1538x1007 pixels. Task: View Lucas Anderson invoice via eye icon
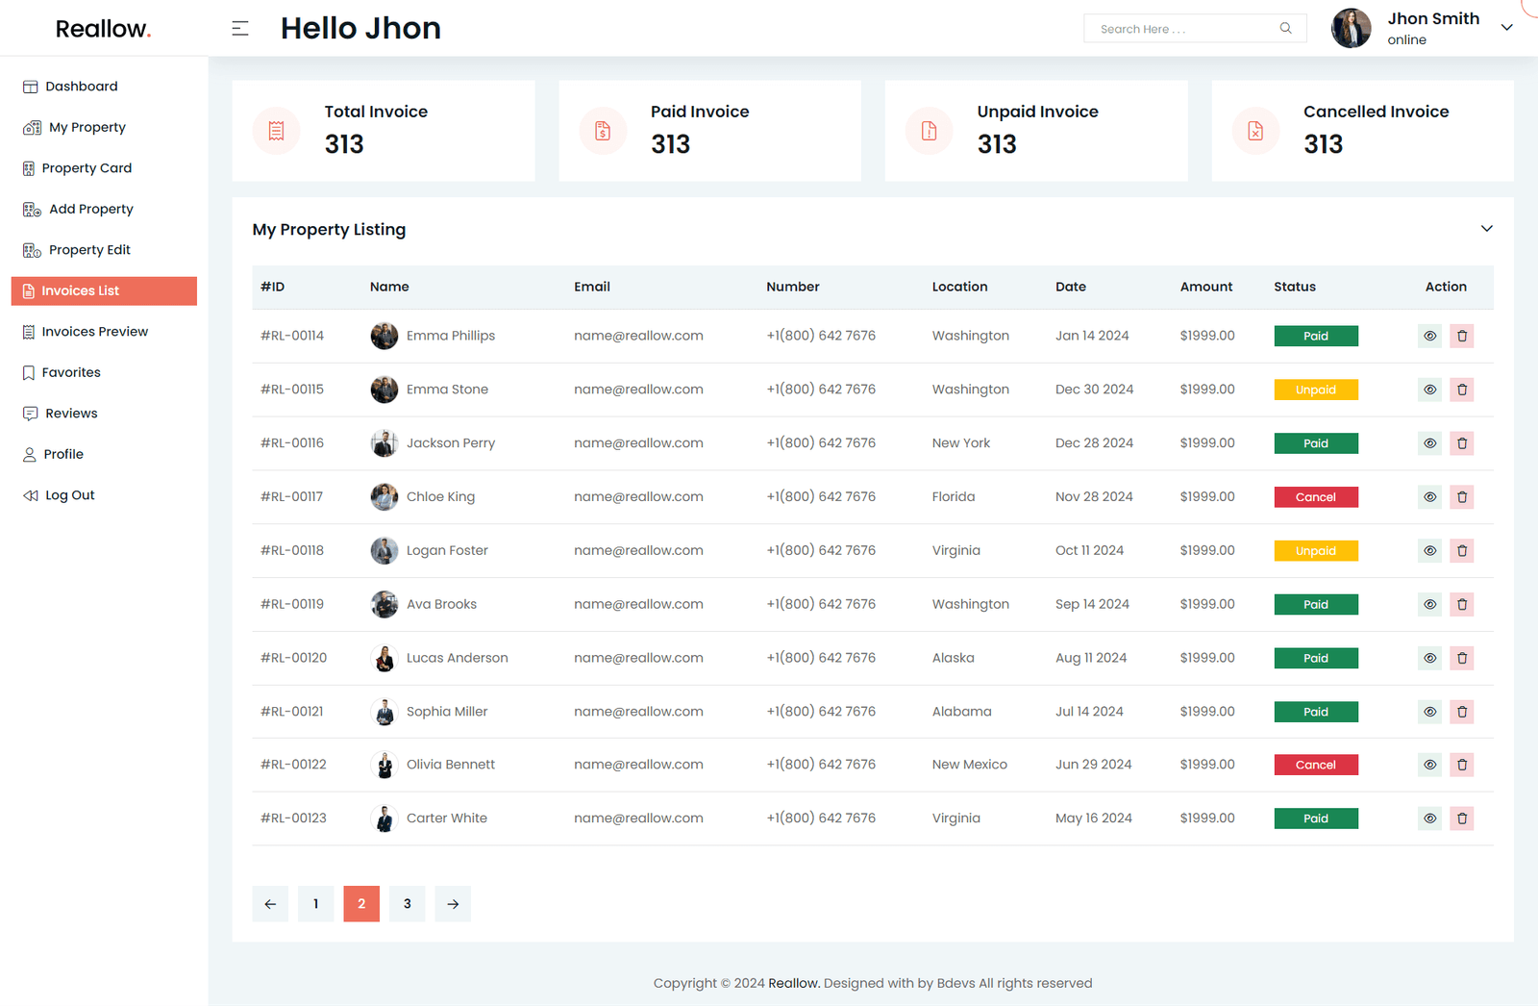tap(1429, 658)
